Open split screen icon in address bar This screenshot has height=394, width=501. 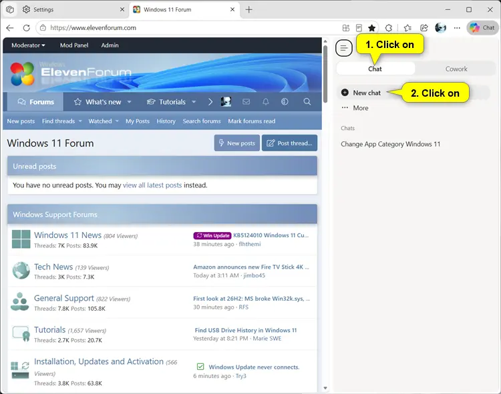(346, 28)
